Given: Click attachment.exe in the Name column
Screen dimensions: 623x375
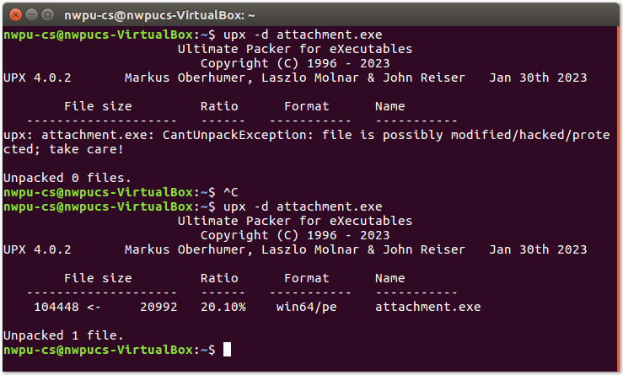Looking at the screenshot, I should point(428,307).
